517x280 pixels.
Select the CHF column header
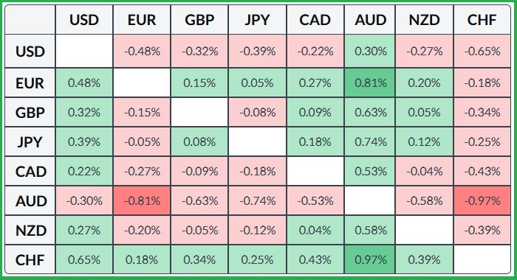pyautogui.click(x=482, y=20)
